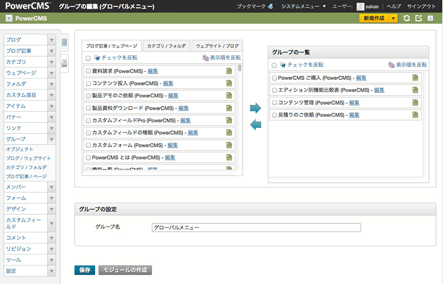Click the left list vertical scrollbar
This screenshot has width=443, height=284.
point(240,68)
